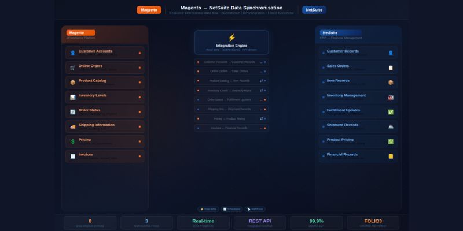Image resolution: width=463 pixels, height=231 pixels.
Task: Click the truck icon beside Shipping Information
Action: click(x=73, y=127)
